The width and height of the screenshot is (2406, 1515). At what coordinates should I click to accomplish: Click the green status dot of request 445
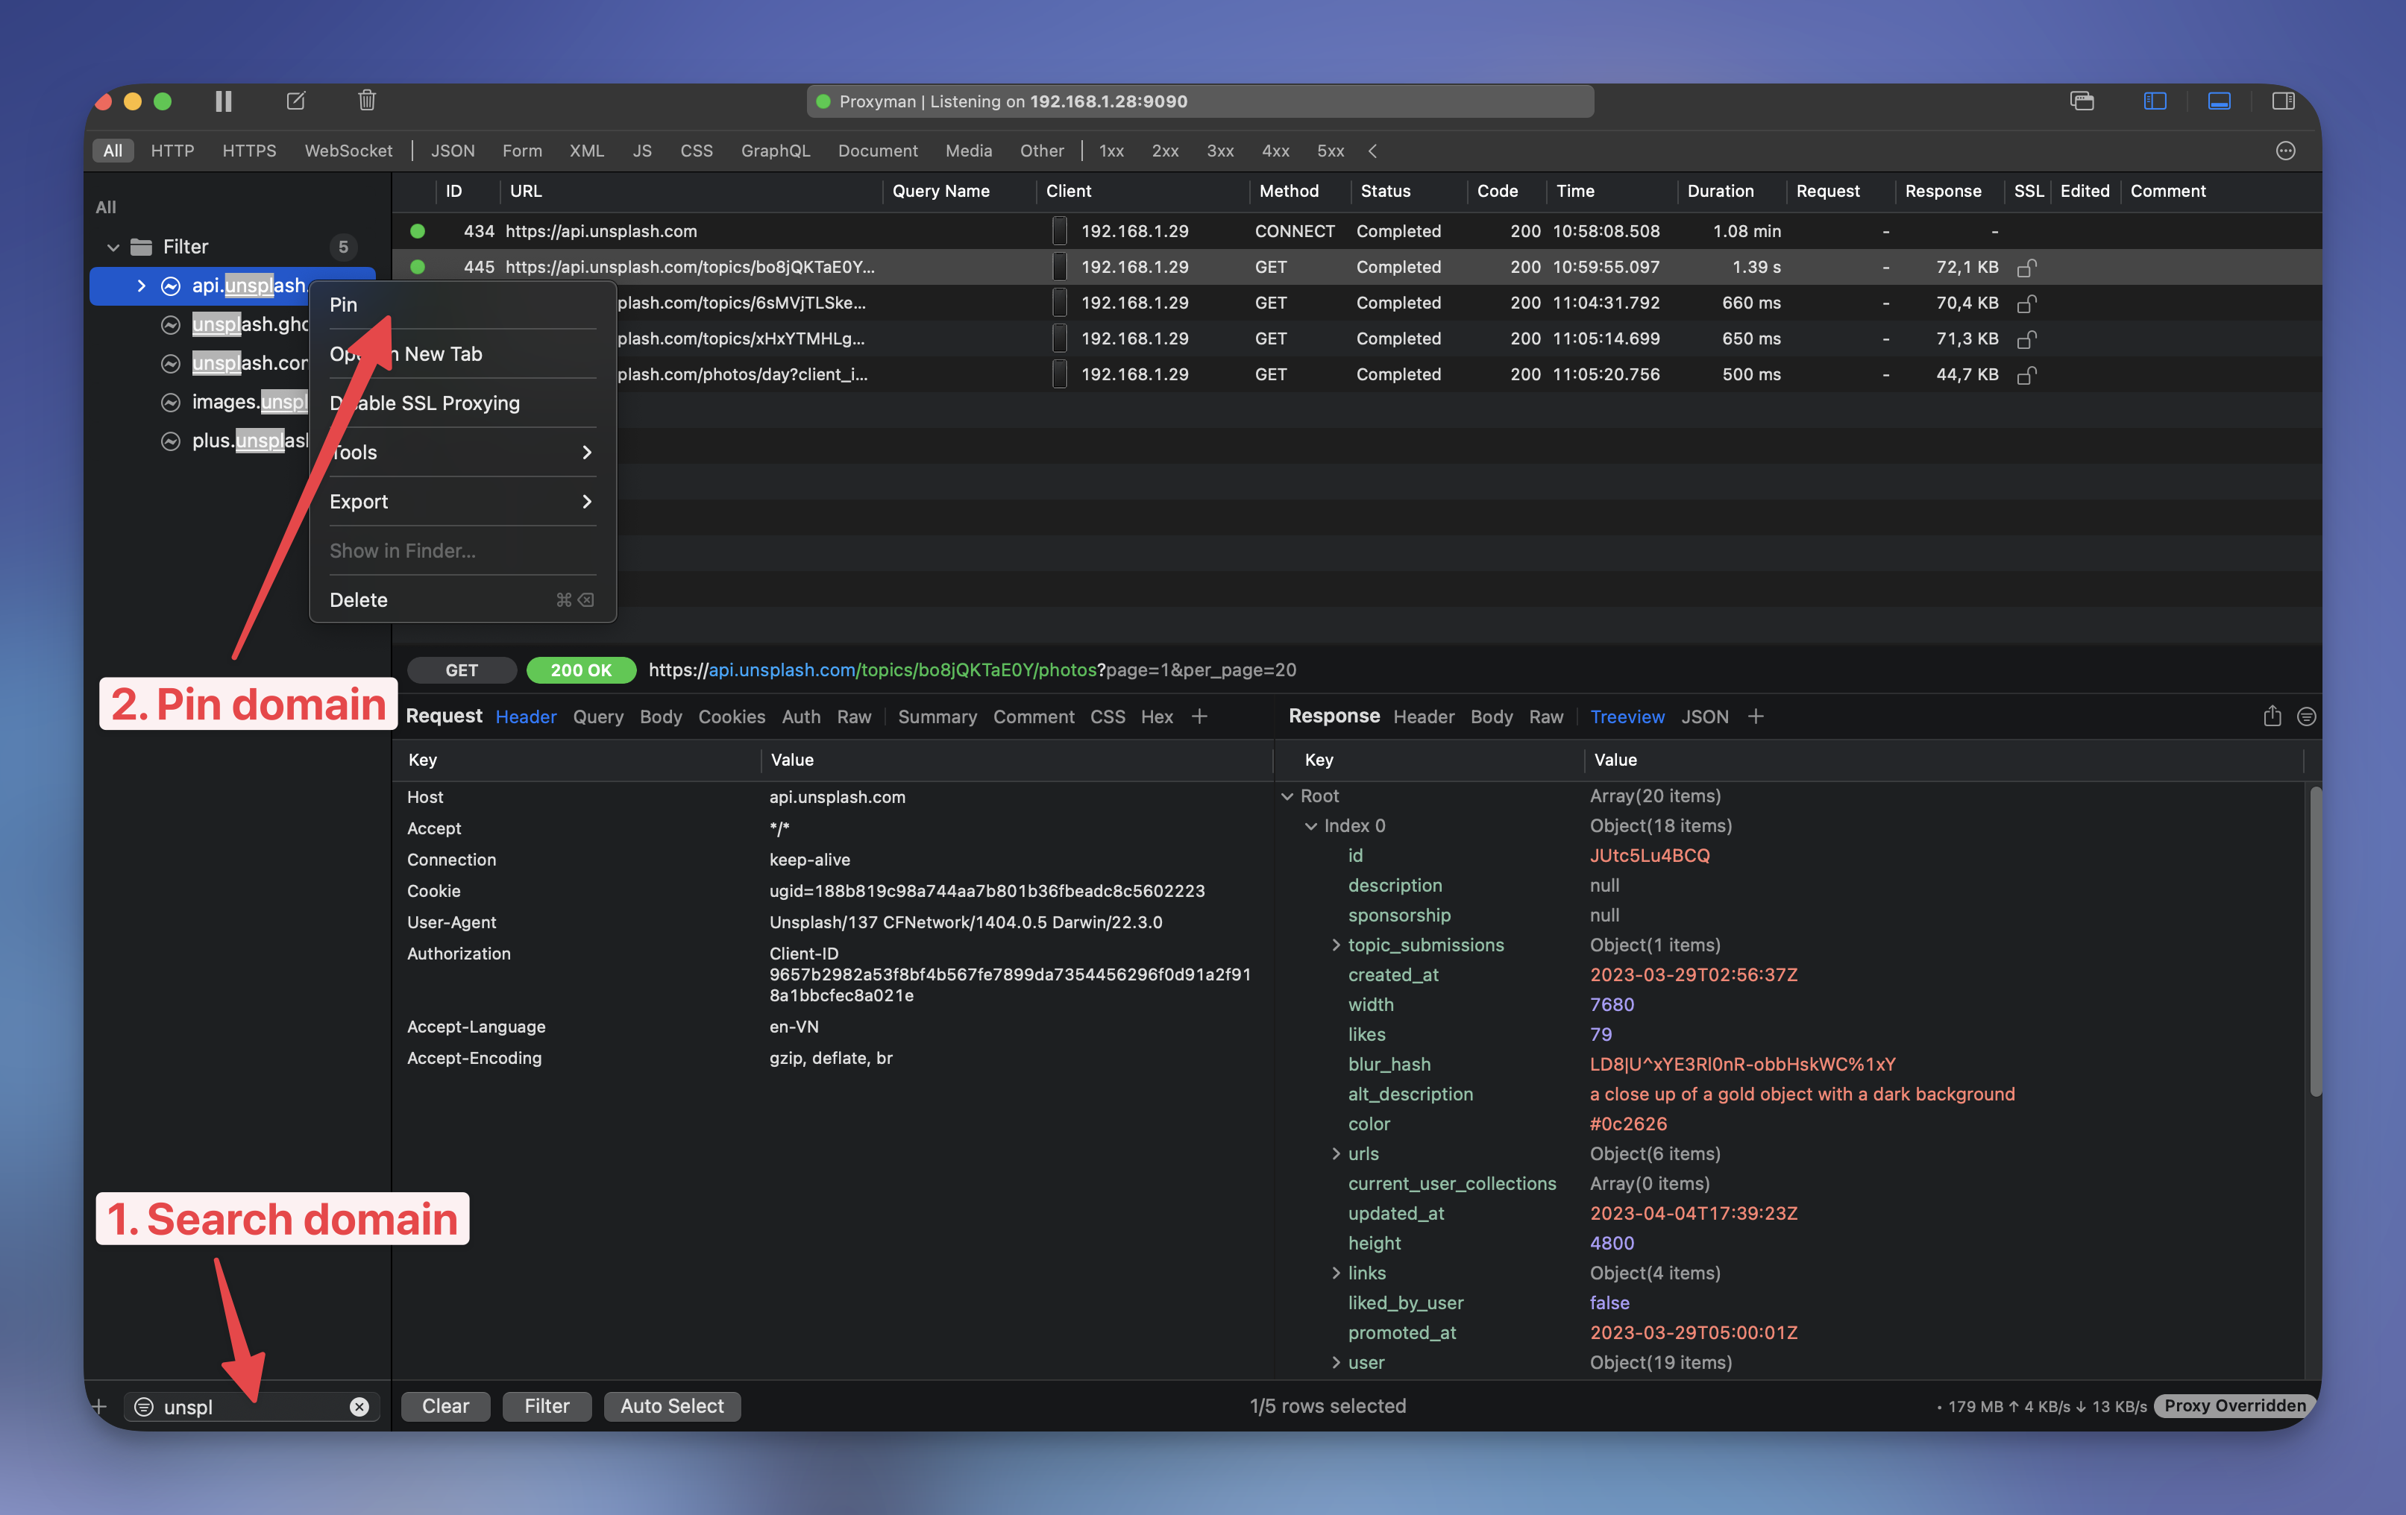point(418,267)
